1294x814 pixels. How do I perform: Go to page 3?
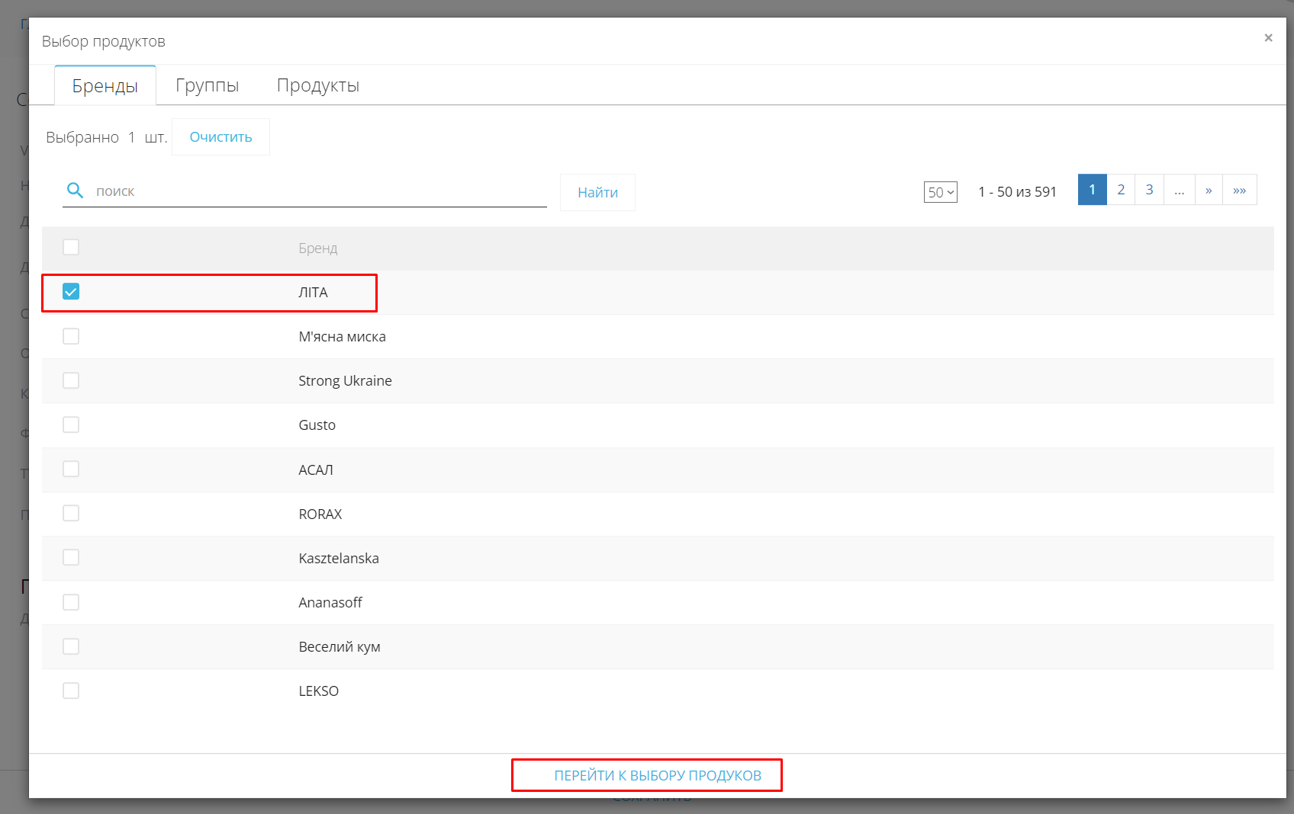point(1149,190)
